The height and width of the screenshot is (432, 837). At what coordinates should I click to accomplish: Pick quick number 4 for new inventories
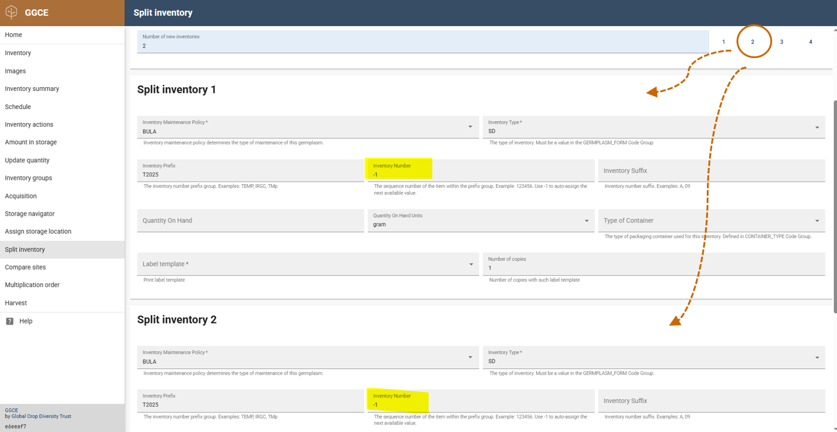pyautogui.click(x=810, y=42)
